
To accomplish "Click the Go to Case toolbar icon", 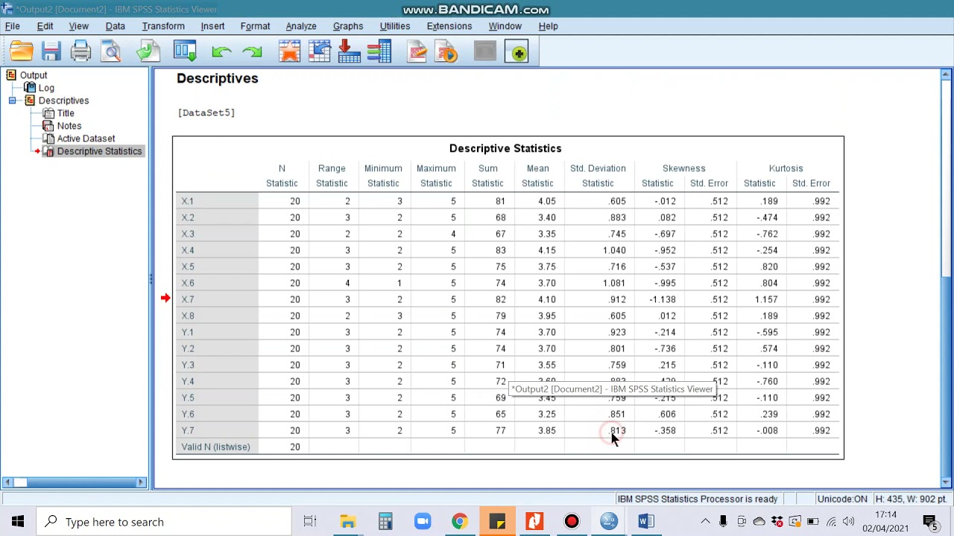I will [319, 51].
